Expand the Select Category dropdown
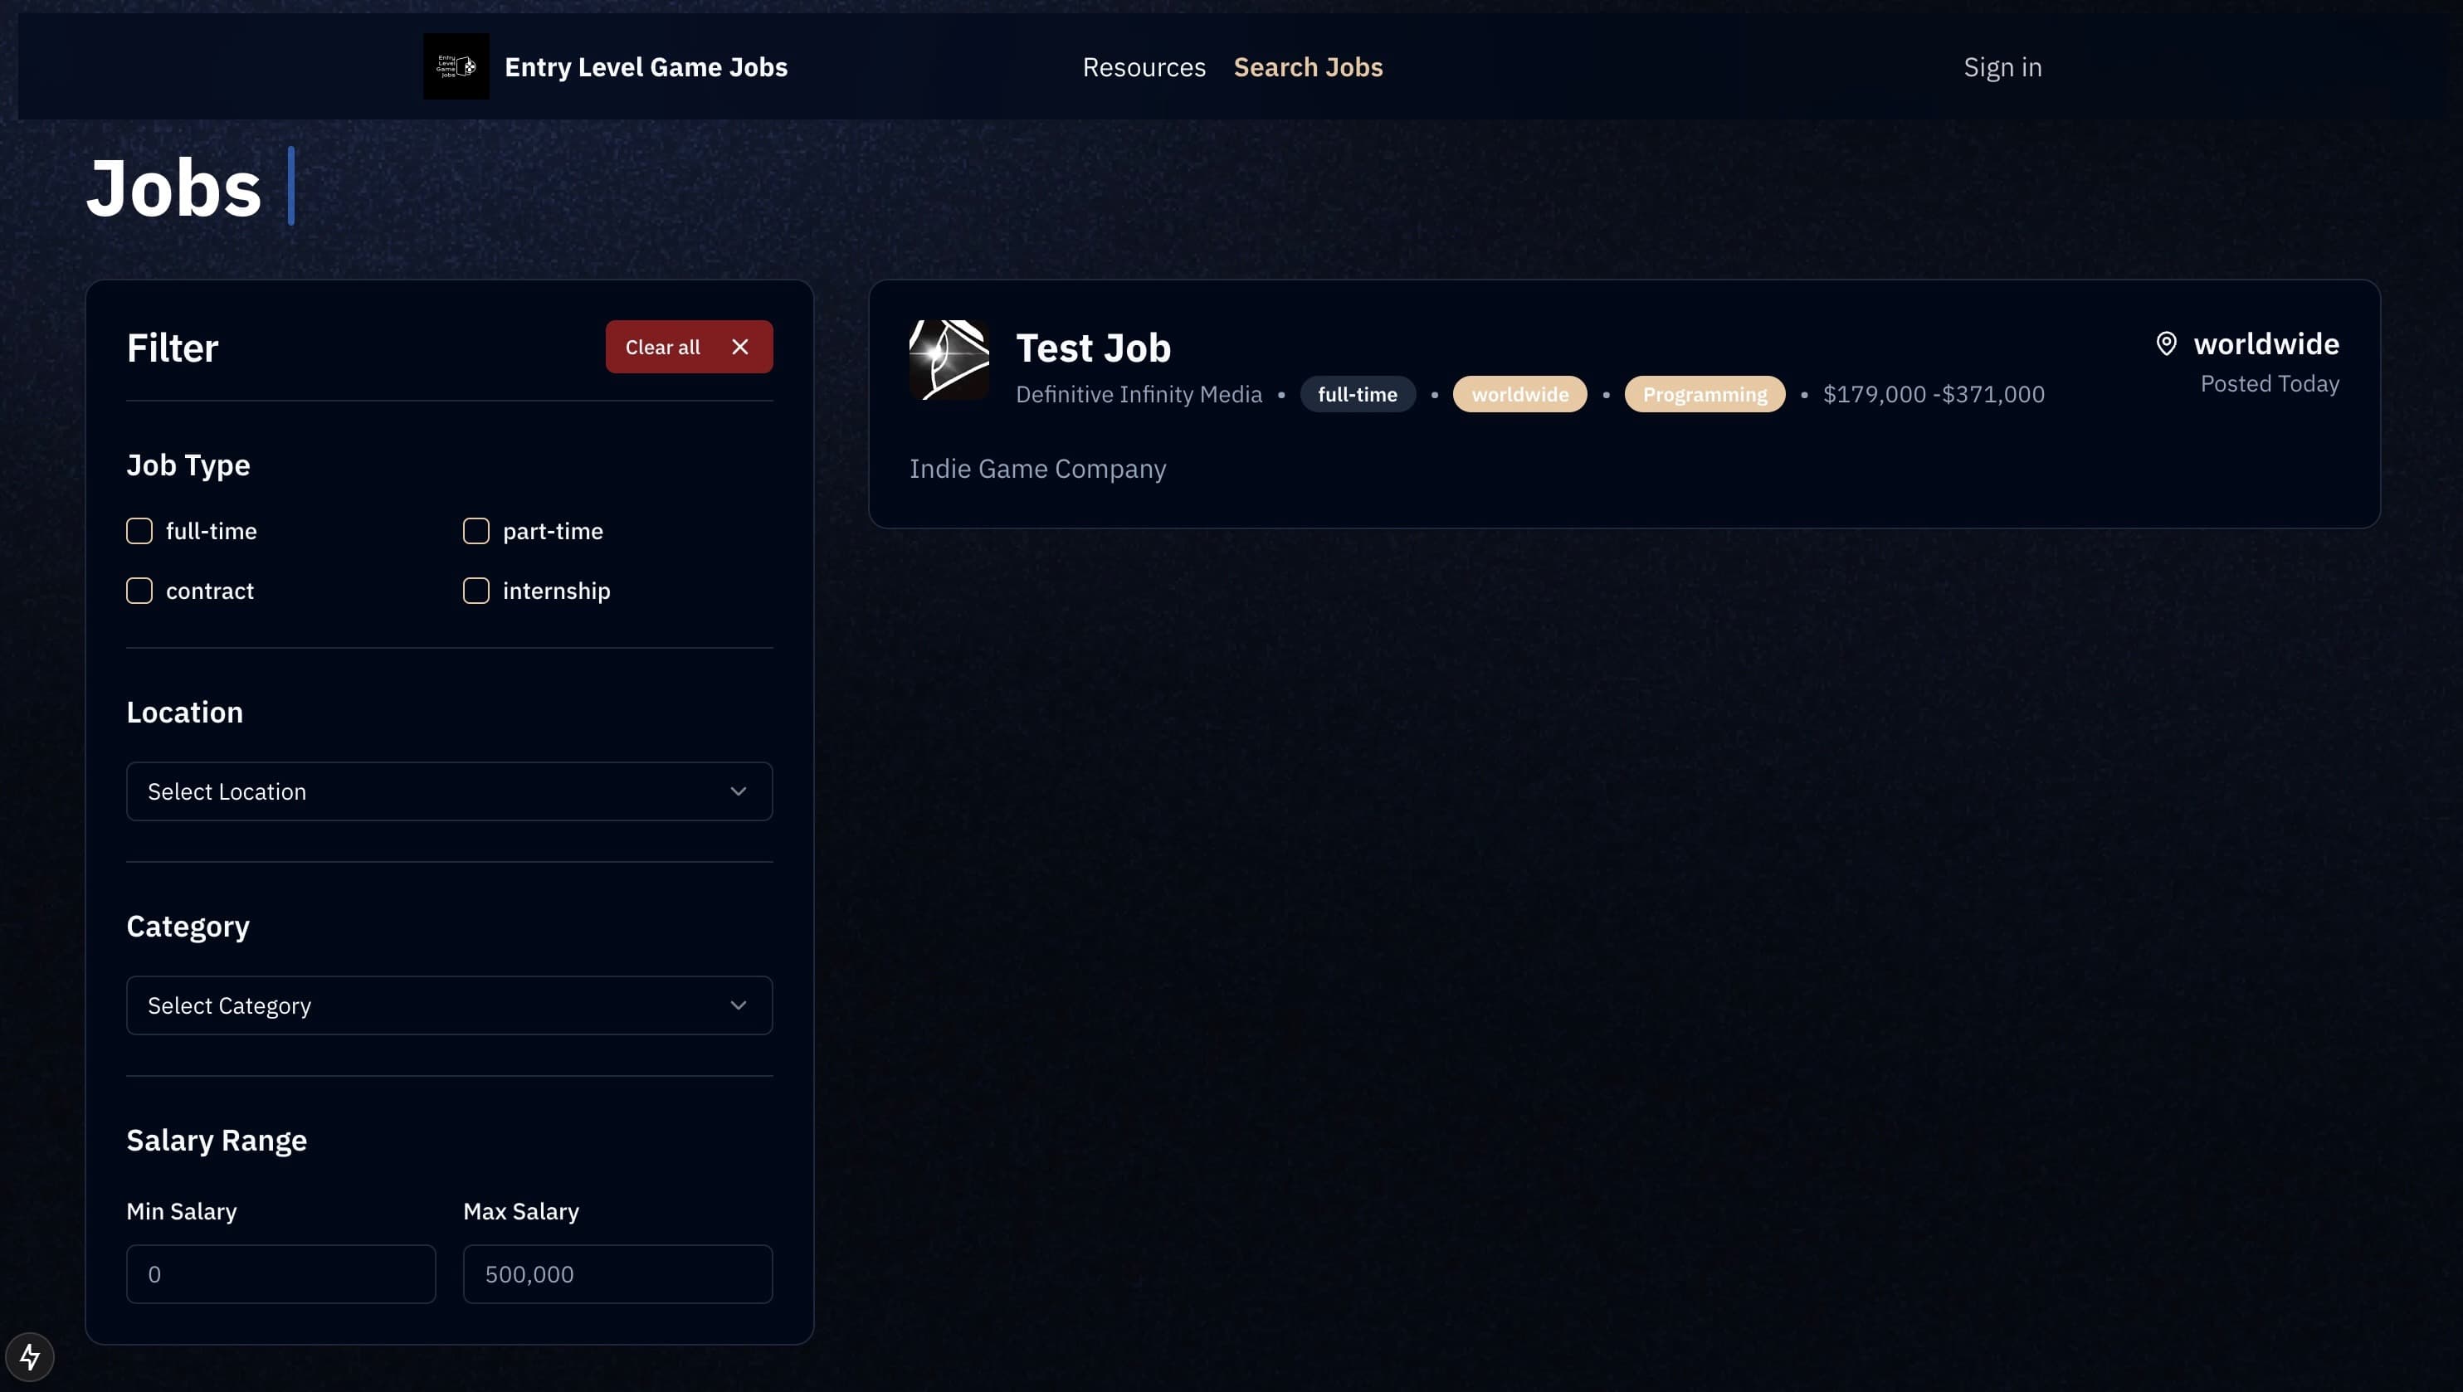Viewport: 2463px width, 1392px height. coord(450,1005)
